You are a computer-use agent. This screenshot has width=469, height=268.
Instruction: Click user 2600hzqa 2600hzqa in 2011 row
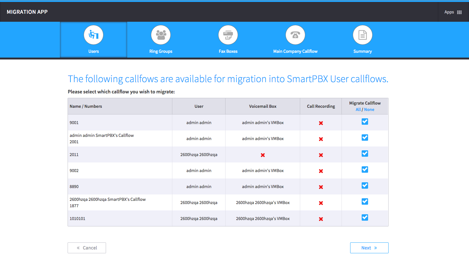199,154
